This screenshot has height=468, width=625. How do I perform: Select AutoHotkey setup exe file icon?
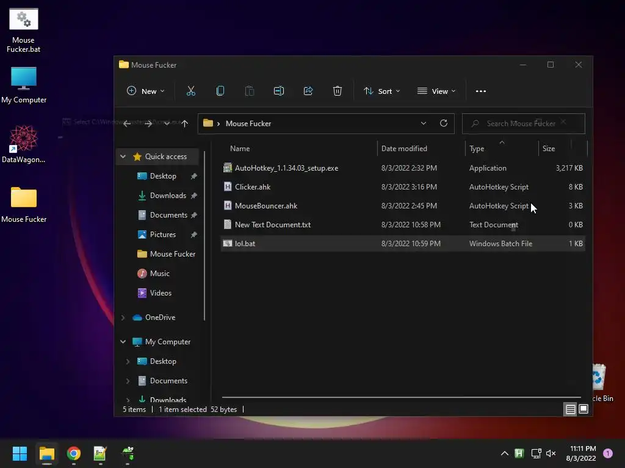[227, 168]
